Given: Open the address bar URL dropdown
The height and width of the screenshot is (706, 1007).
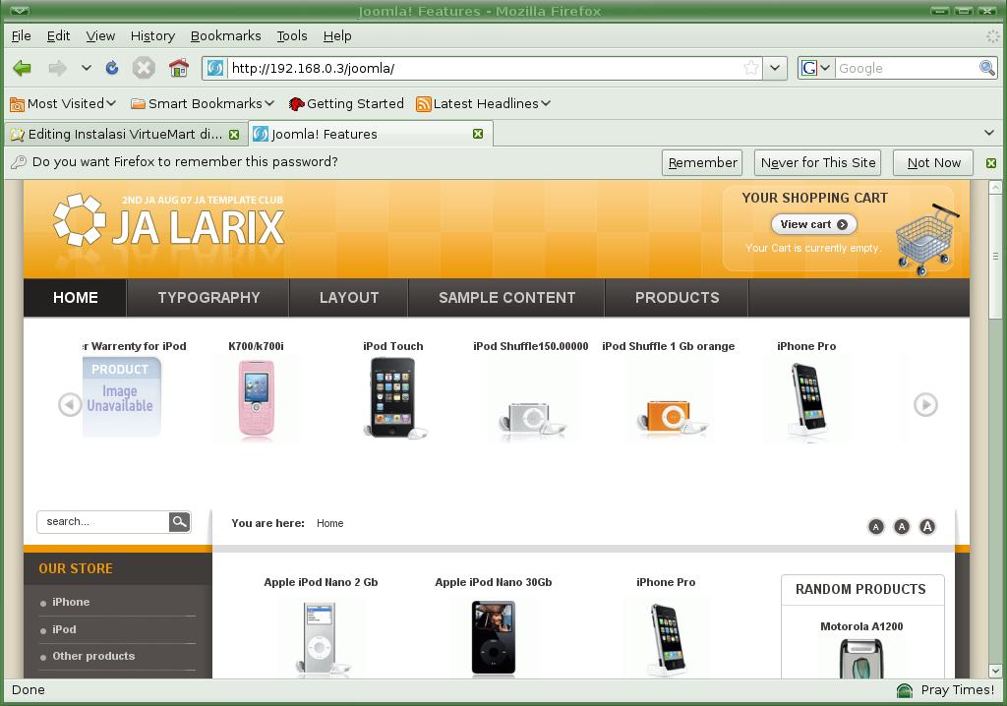Looking at the screenshot, I should (775, 68).
